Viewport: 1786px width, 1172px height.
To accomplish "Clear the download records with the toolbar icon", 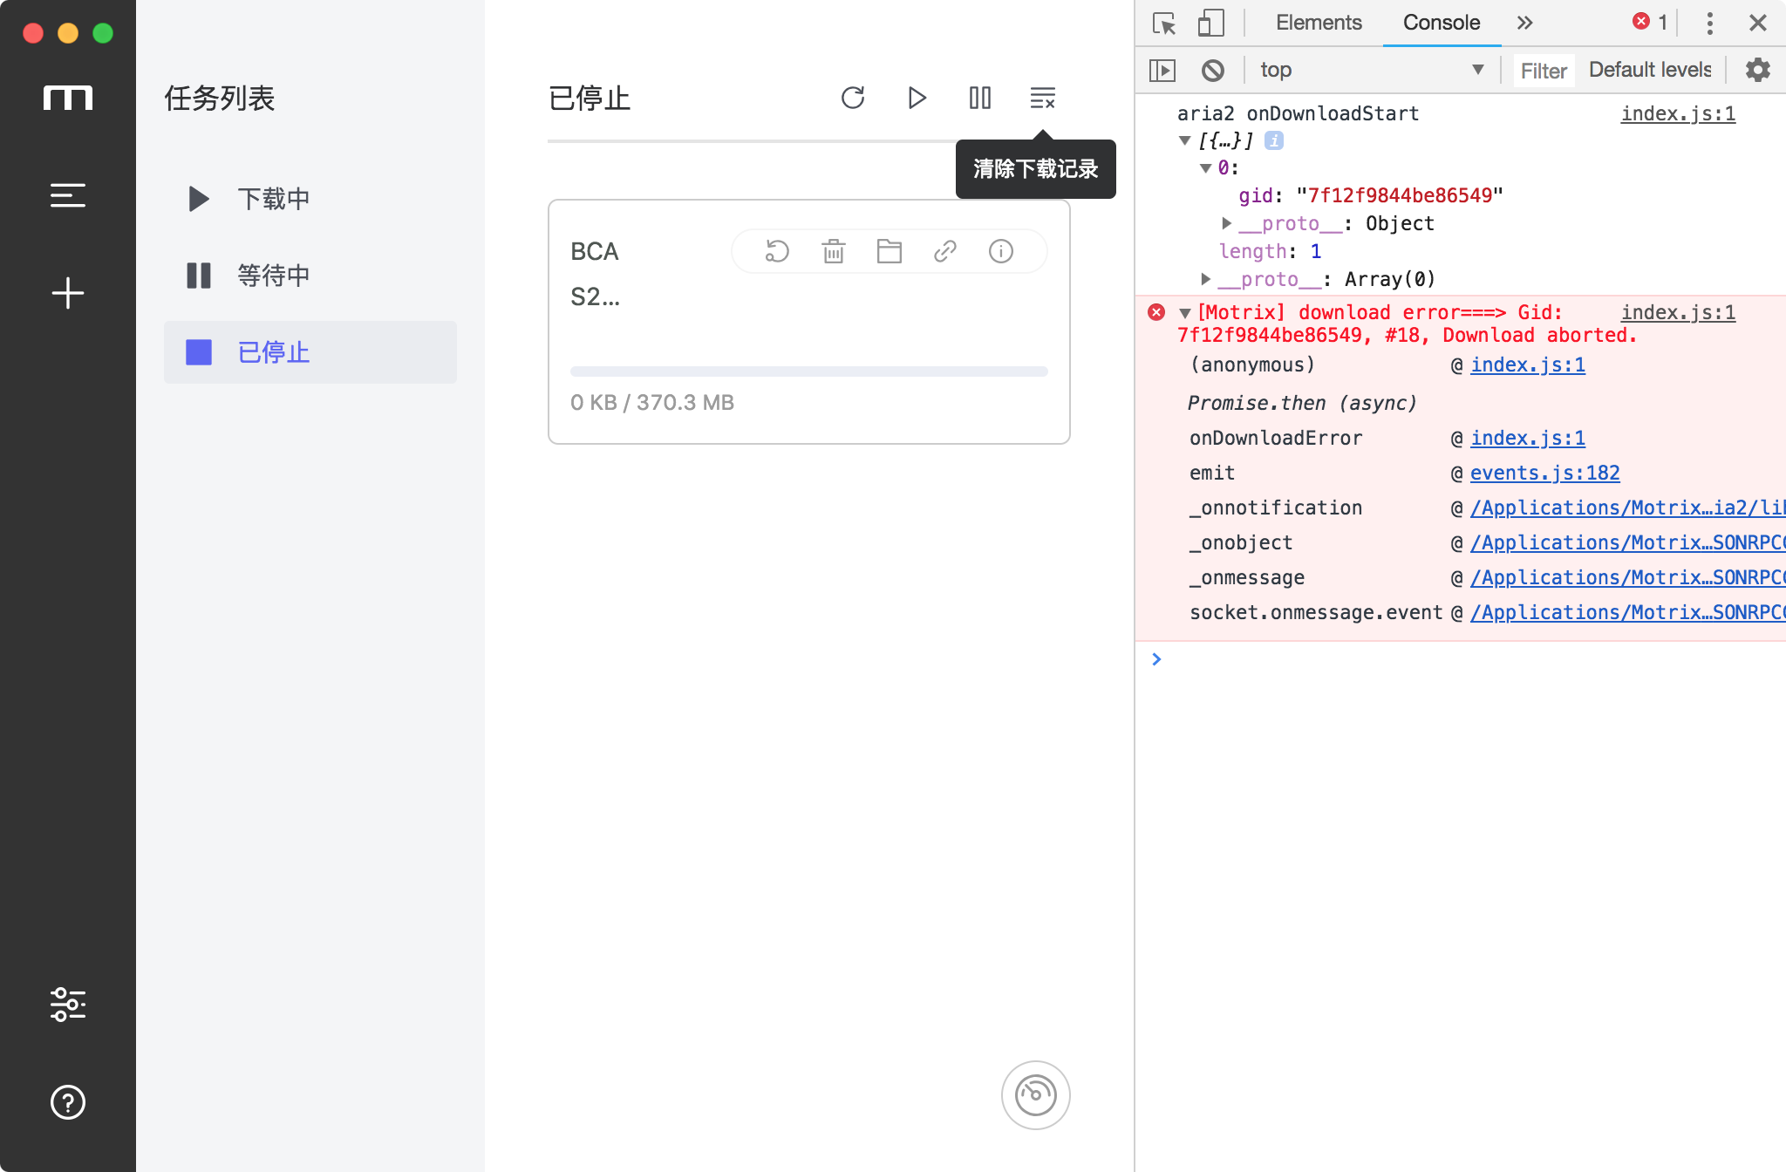I will click(1043, 99).
